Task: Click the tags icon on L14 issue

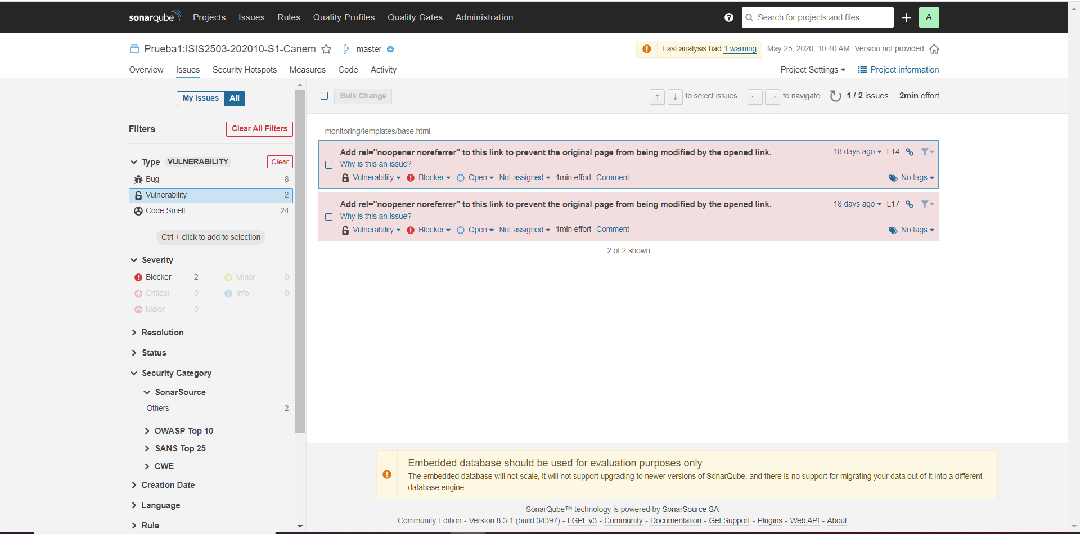Action: click(893, 178)
